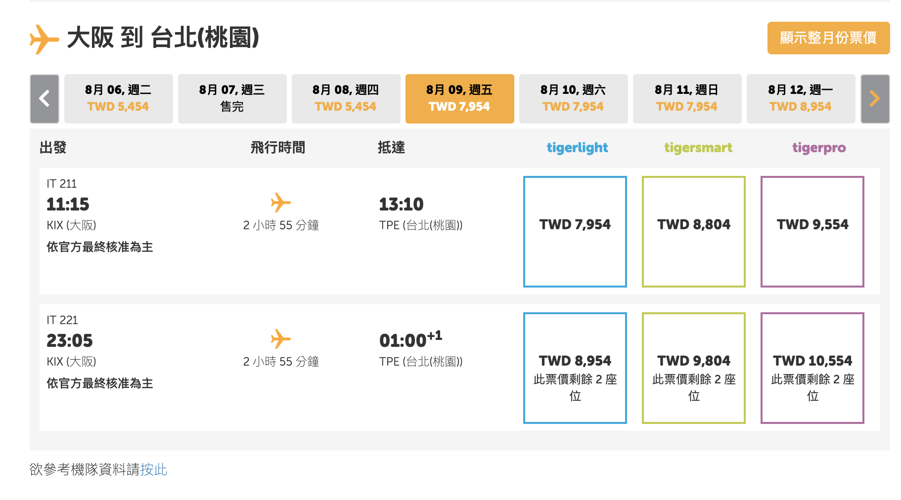Select the 8月 09 週五 date tab

click(x=460, y=99)
